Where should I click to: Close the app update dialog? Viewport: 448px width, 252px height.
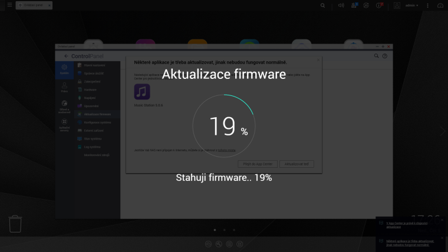318,60
